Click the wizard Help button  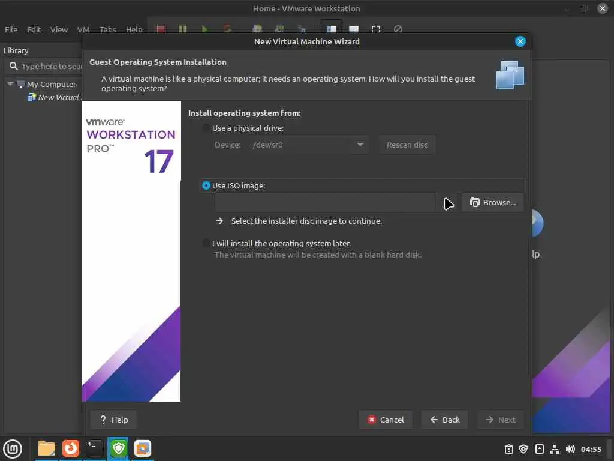pyautogui.click(x=113, y=420)
